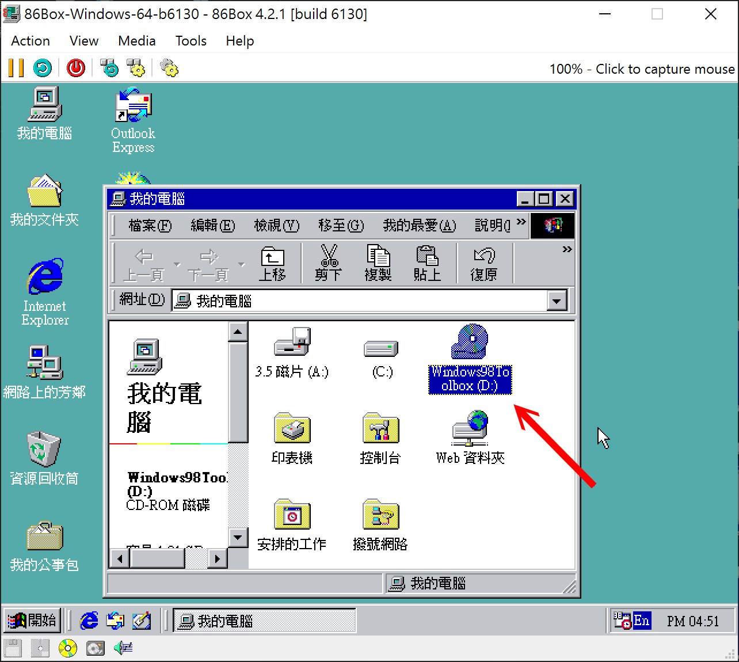Expand hidden menu items chevron in menubar

521,222
